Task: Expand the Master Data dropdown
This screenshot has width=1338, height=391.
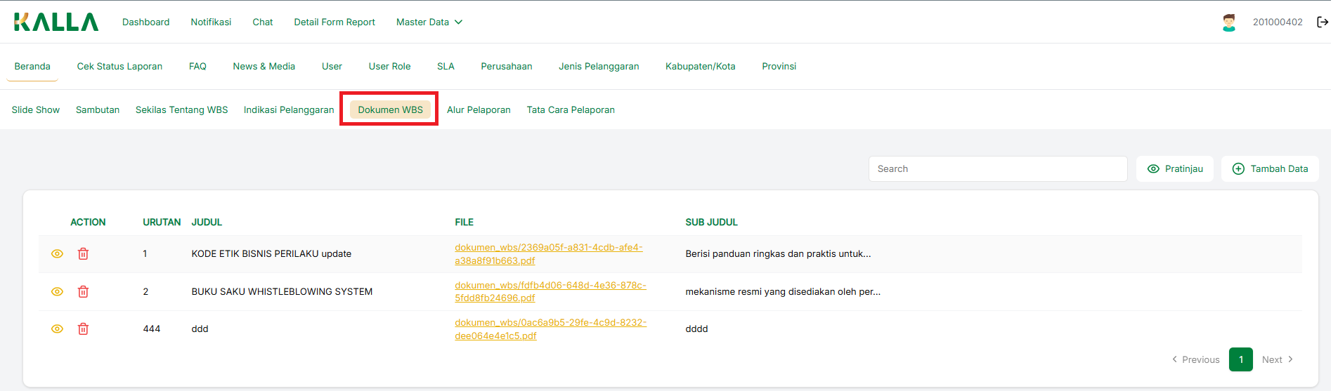Action: [x=429, y=22]
